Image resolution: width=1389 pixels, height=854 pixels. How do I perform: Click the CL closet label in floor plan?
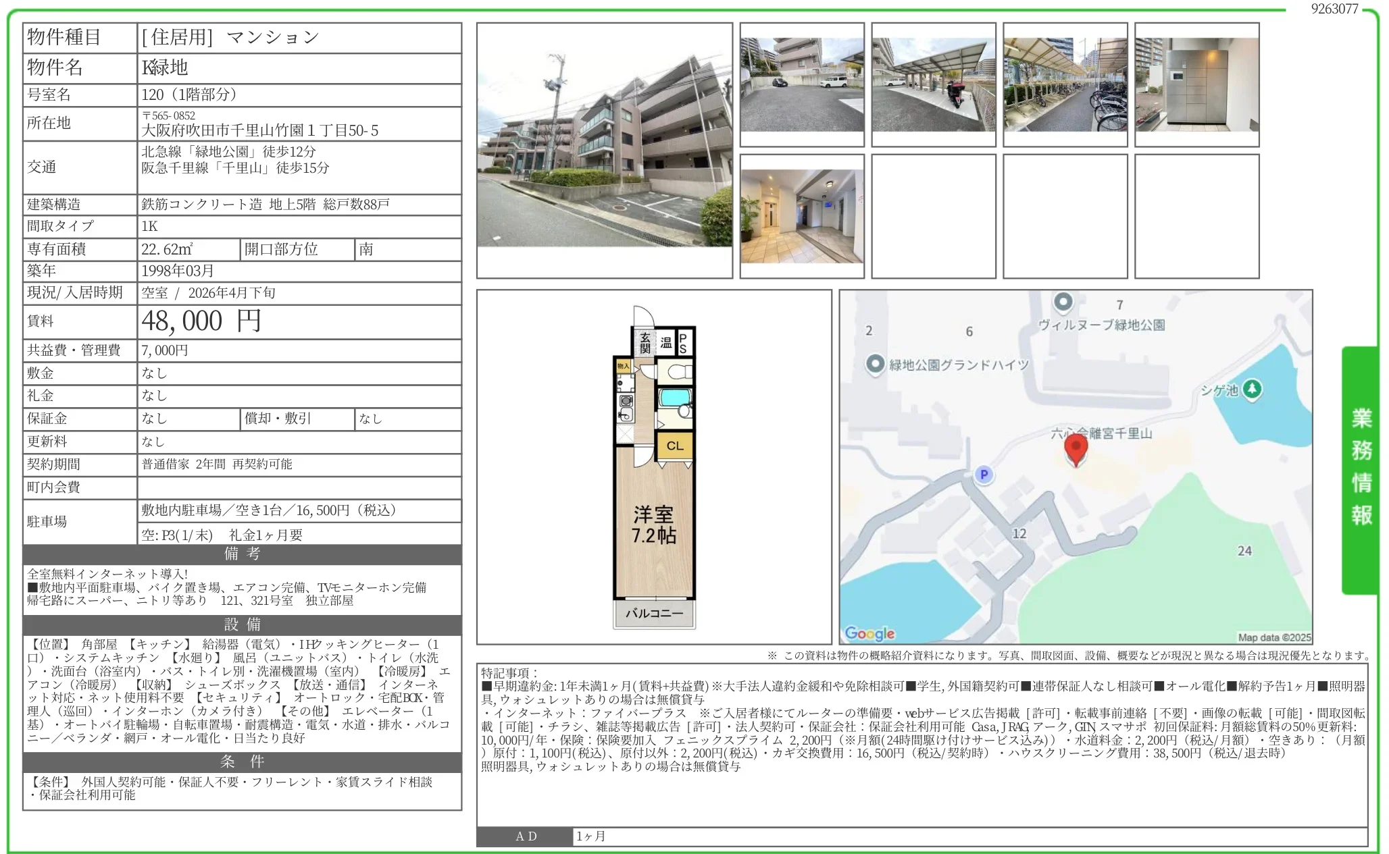[x=676, y=444]
